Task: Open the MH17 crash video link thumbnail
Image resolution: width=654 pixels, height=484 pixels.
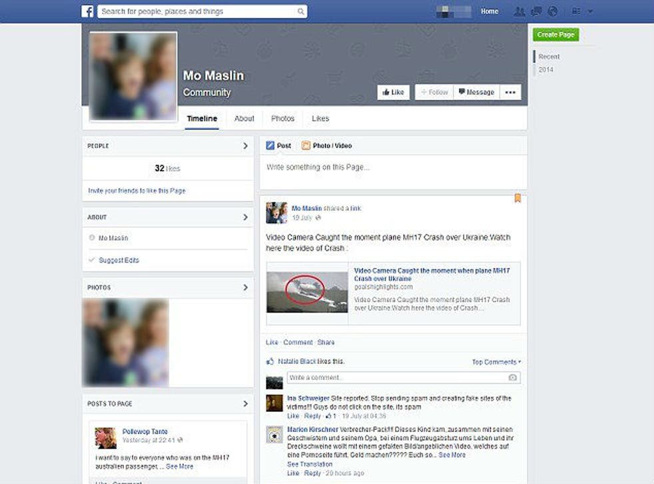Action: click(307, 292)
